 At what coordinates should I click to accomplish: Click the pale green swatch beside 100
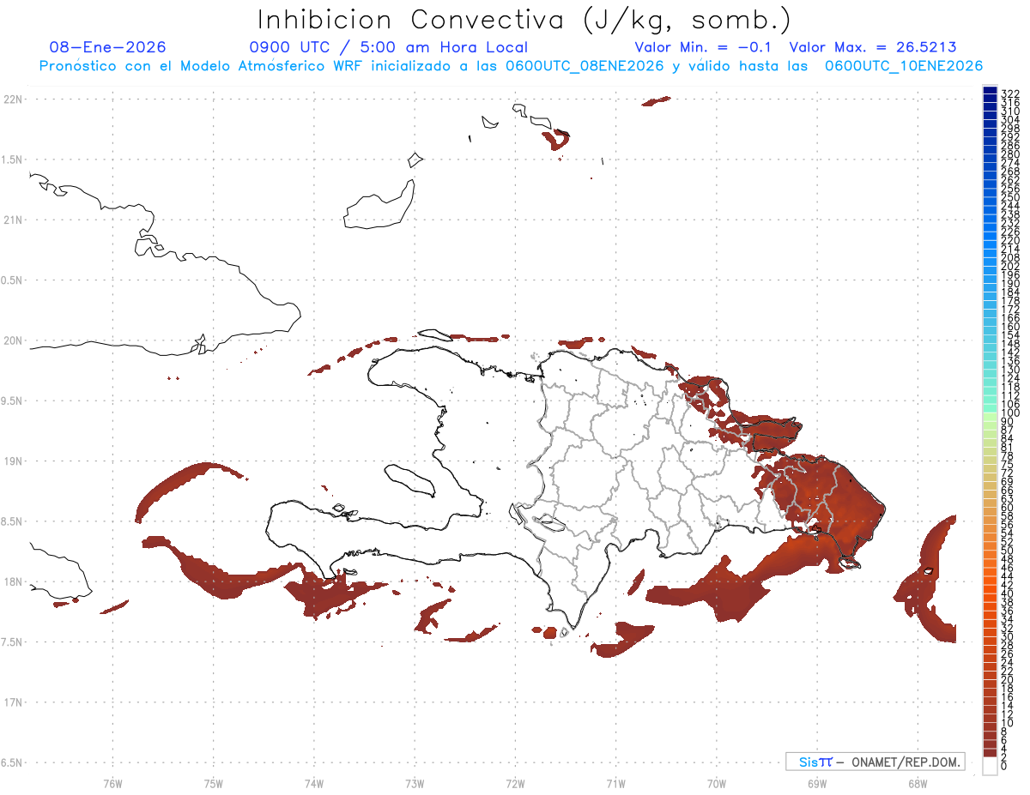[x=990, y=417]
